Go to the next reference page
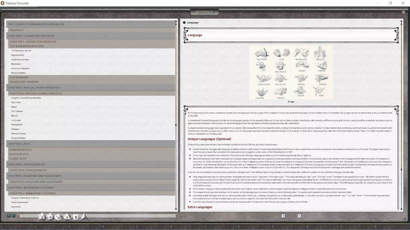The image size is (410, 230). coord(299,216)
